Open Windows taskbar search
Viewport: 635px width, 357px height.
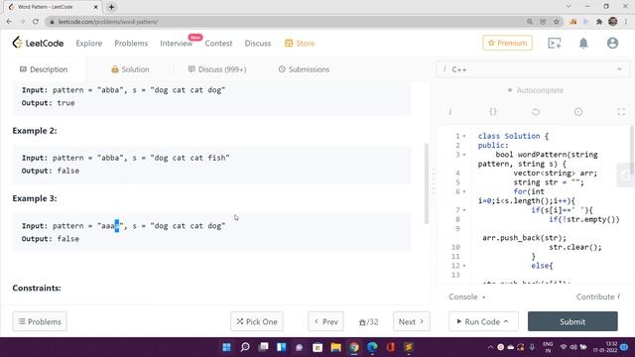click(245, 347)
